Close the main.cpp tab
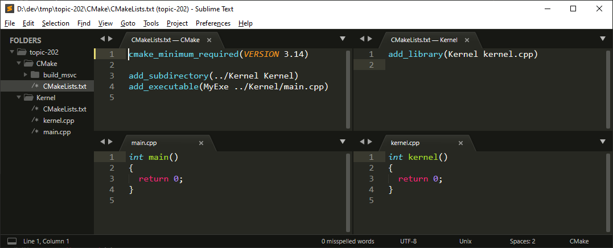This screenshot has height=248, width=613. [x=201, y=143]
